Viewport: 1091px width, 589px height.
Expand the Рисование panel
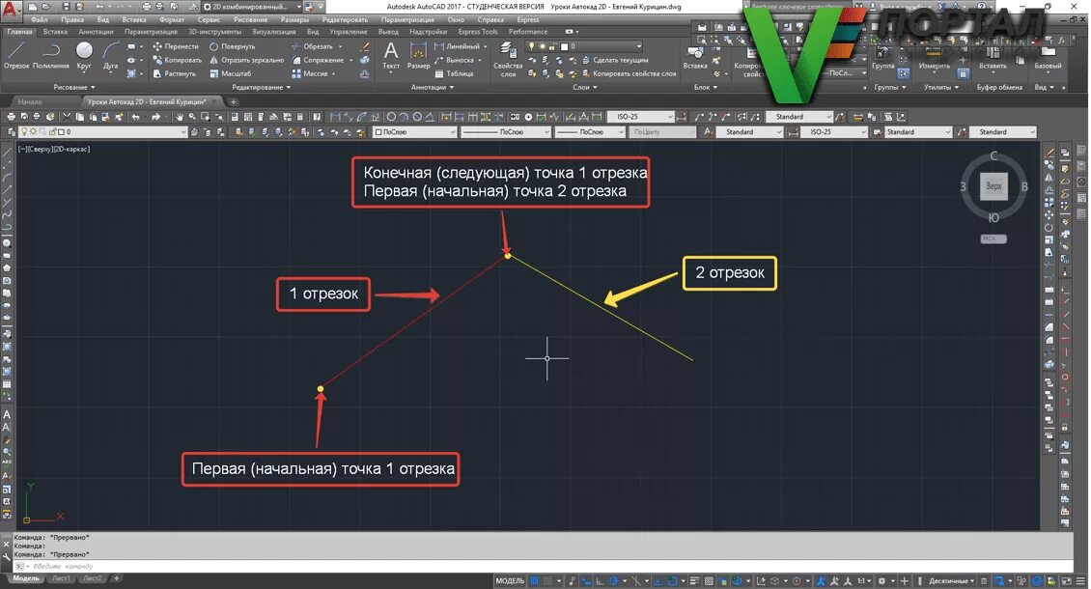point(73,87)
